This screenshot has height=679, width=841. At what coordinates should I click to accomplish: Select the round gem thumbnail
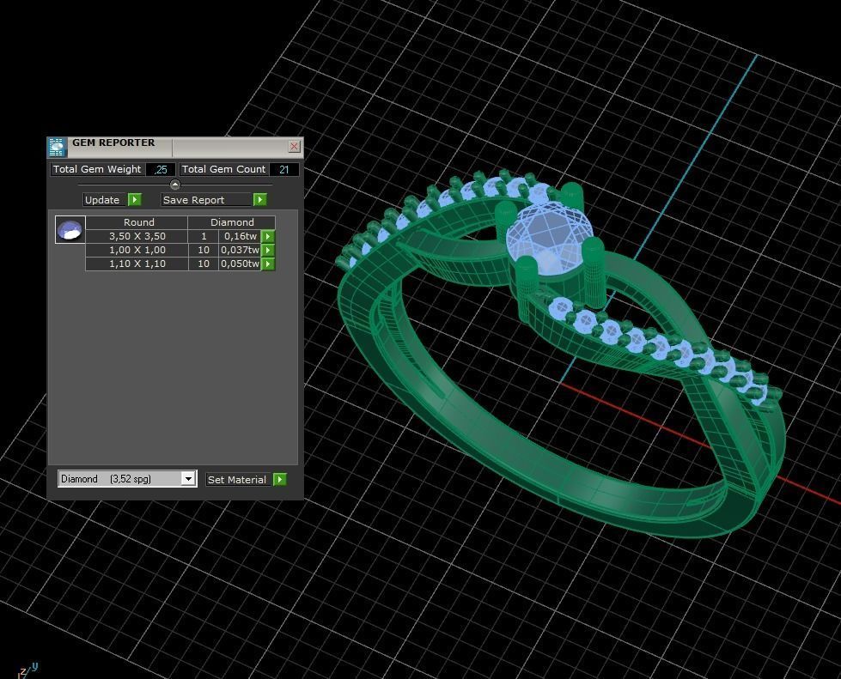point(70,230)
